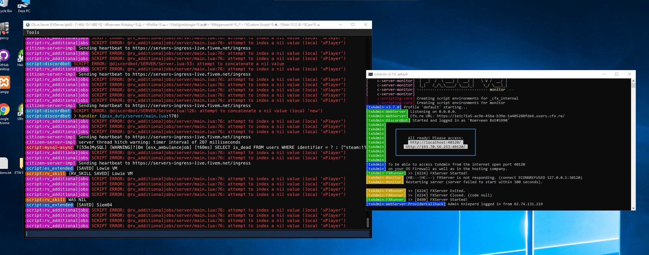
Task: Click txAdmin scrollbar down arrow
Action: [x=633, y=208]
